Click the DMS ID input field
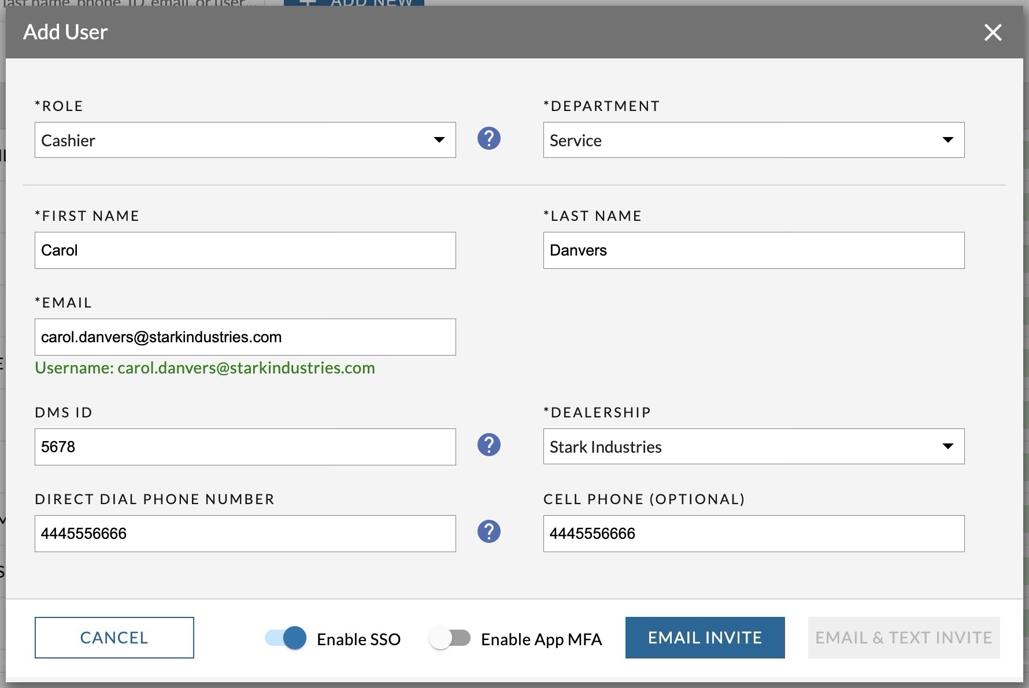This screenshot has height=688, width=1029. 245,447
